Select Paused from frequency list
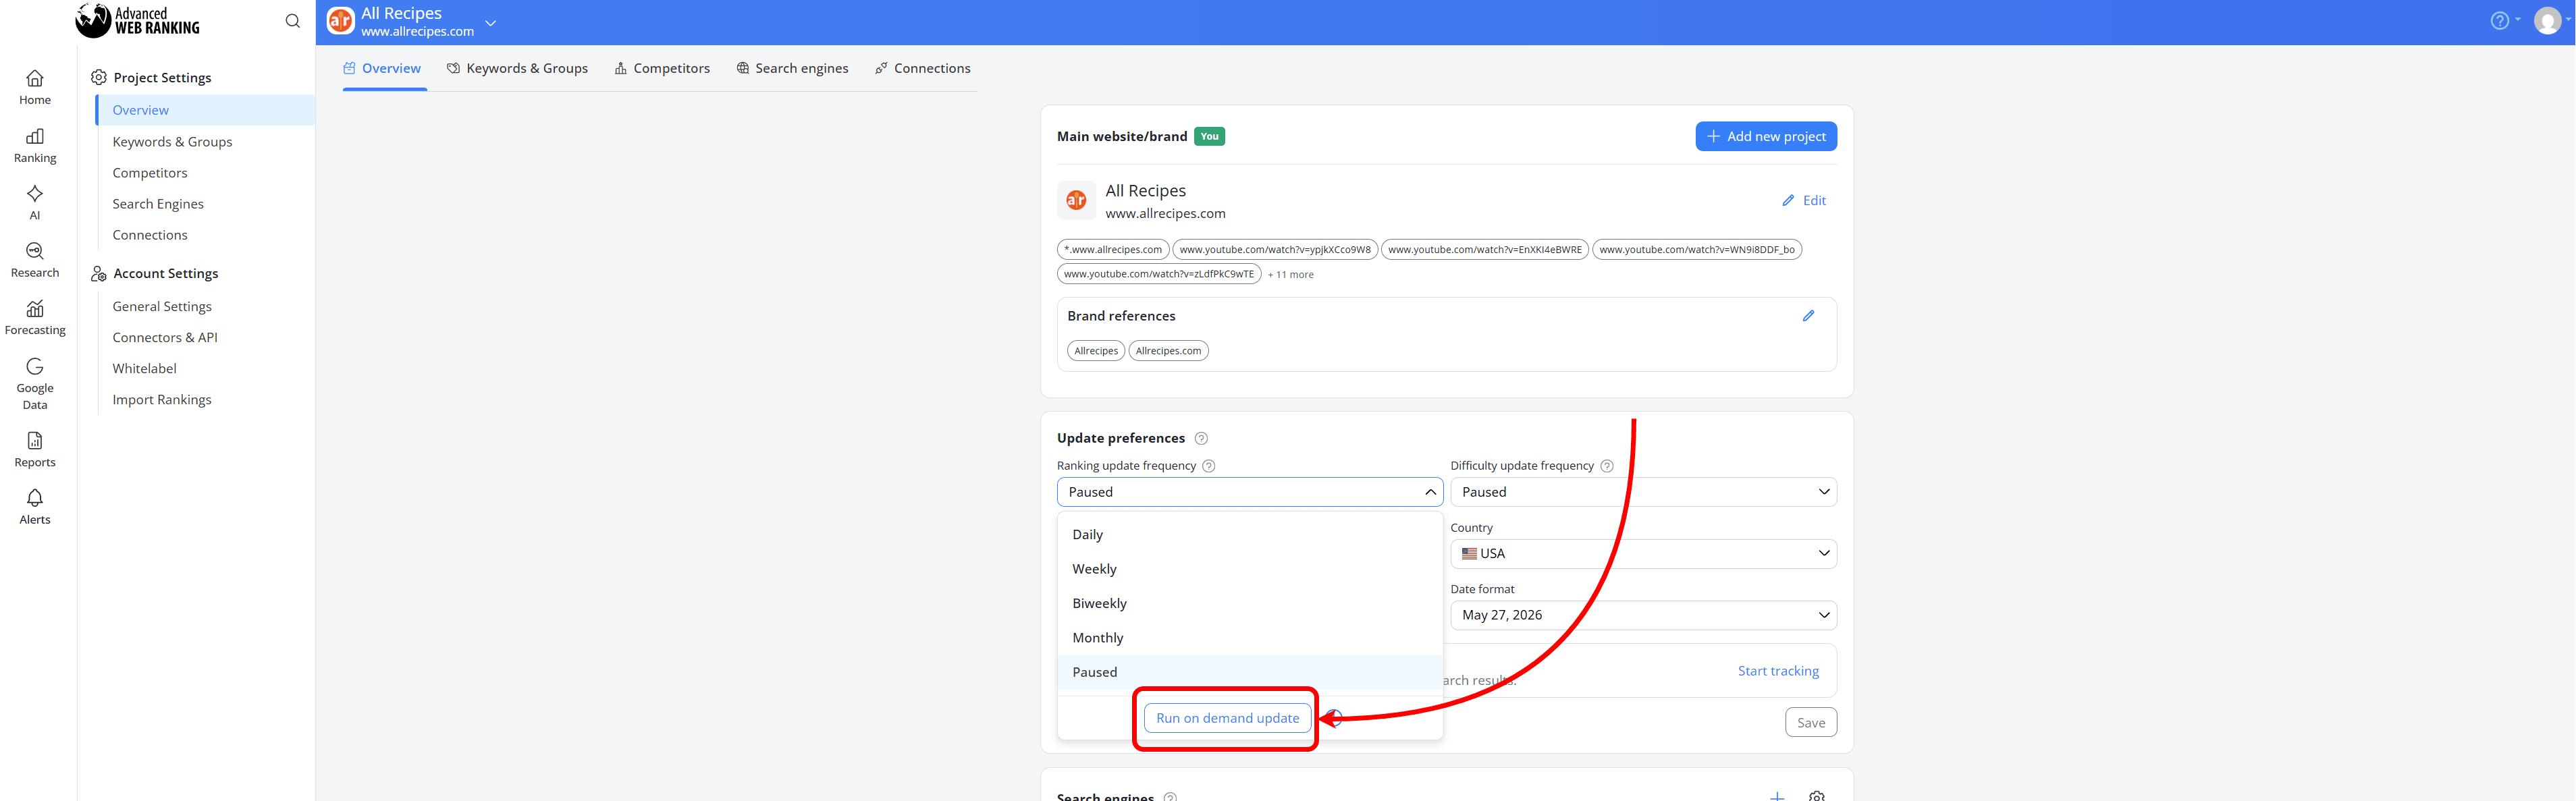 [x=1249, y=672]
